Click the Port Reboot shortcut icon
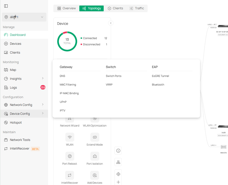 70,156
